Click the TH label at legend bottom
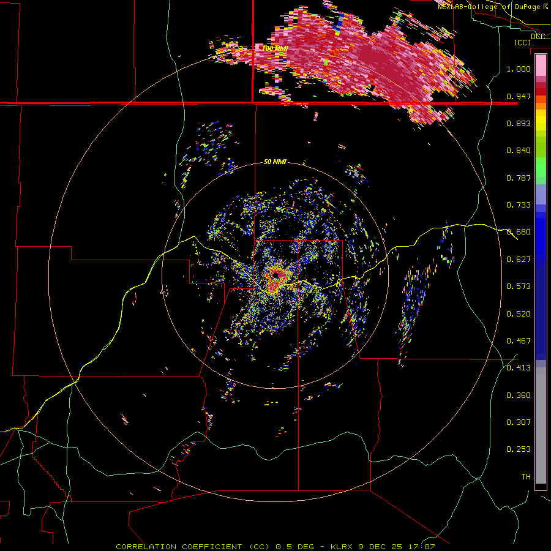The width and height of the screenshot is (551, 551). tap(526, 477)
